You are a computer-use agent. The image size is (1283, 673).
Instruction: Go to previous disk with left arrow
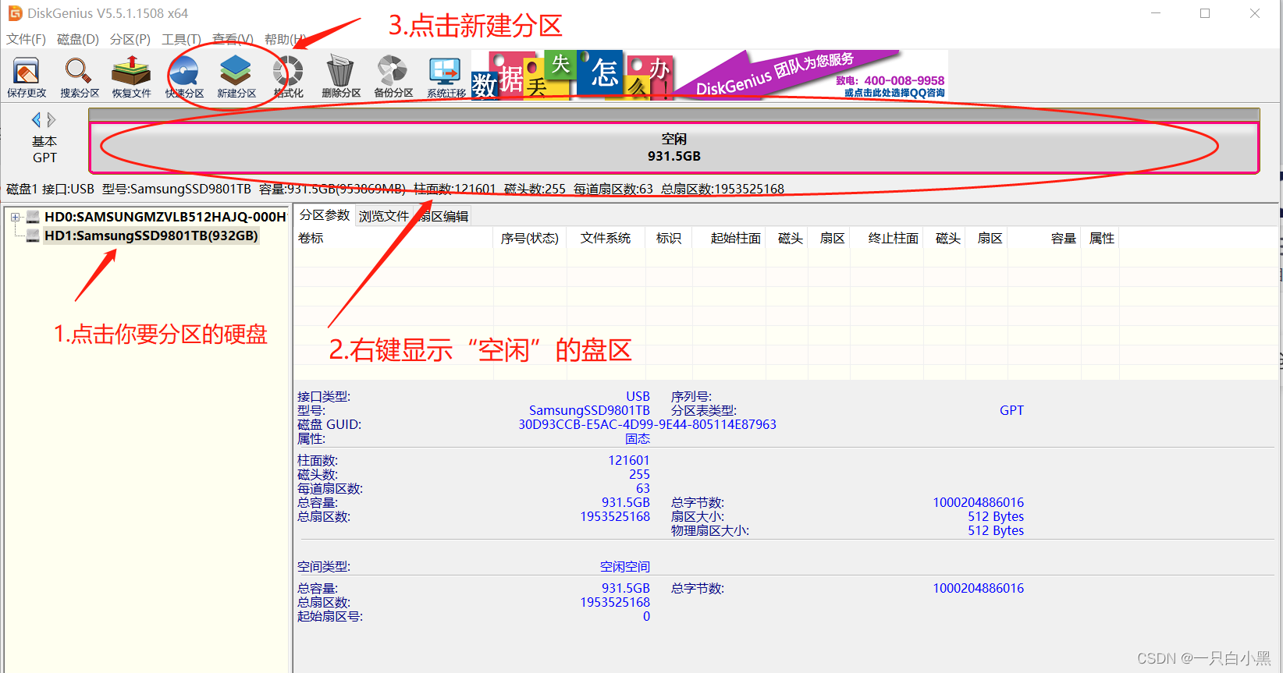pyautogui.click(x=36, y=119)
